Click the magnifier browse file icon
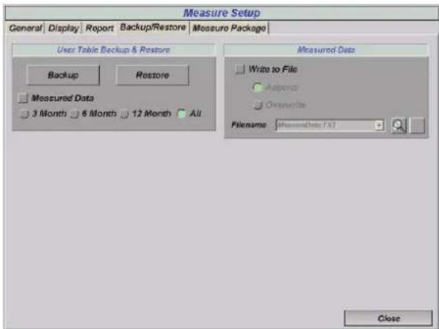This screenshot has height=329, width=439. (x=399, y=126)
